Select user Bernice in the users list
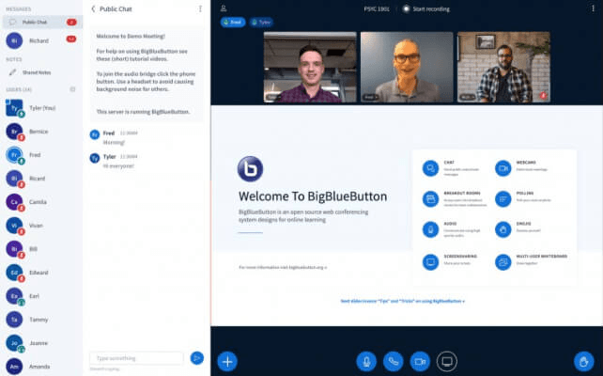The image size is (603, 376). [x=38, y=132]
